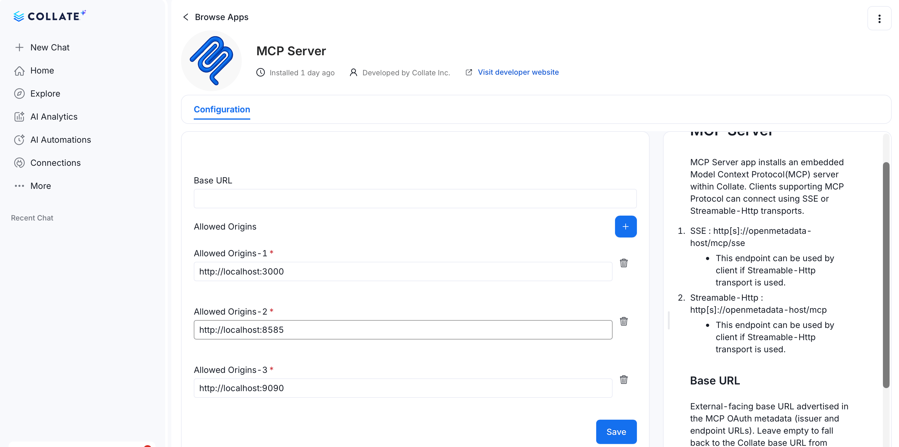Open AI Analytics page
This screenshot has width=899, height=447.
54,117
